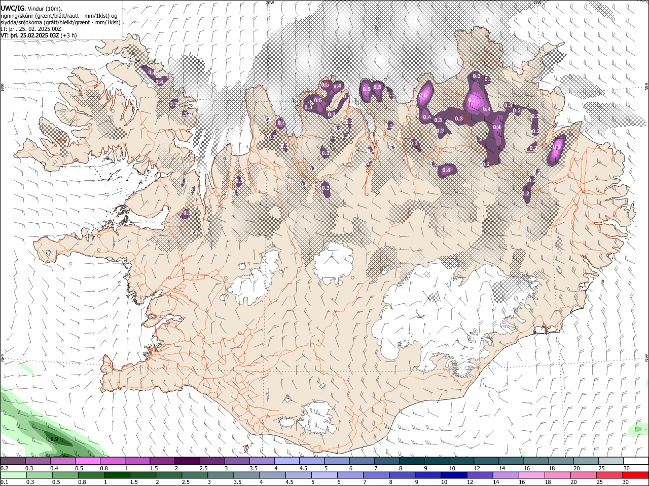Viewport: 649px width, 486px height.
Task: Click the 0.9 value in the green rain area
Action: tap(54, 439)
